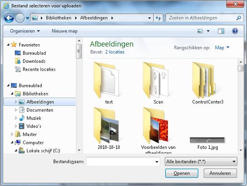The image size is (247, 186).
Task: Open the Bestandsnaam history dropdown arrow
Action: point(157,162)
